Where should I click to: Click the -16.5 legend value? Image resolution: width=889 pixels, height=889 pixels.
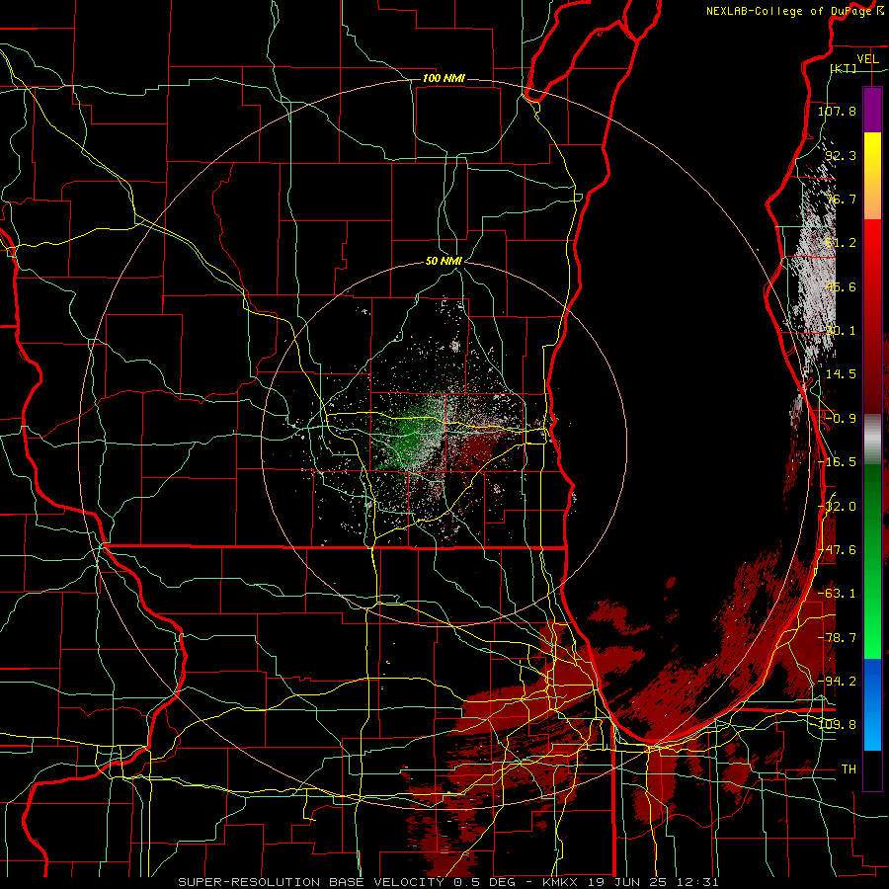tap(837, 462)
